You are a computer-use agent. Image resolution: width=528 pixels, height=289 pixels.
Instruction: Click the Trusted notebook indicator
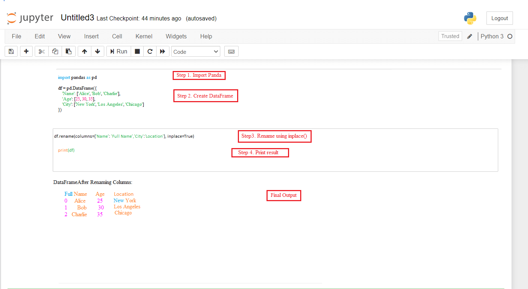pyautogui.click(x=450, y=36)
